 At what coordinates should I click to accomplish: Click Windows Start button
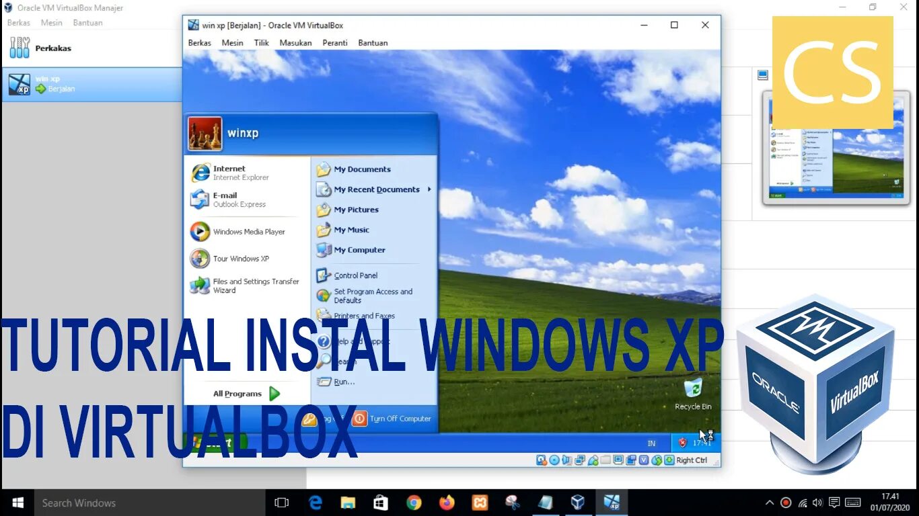tap(17, 503)
